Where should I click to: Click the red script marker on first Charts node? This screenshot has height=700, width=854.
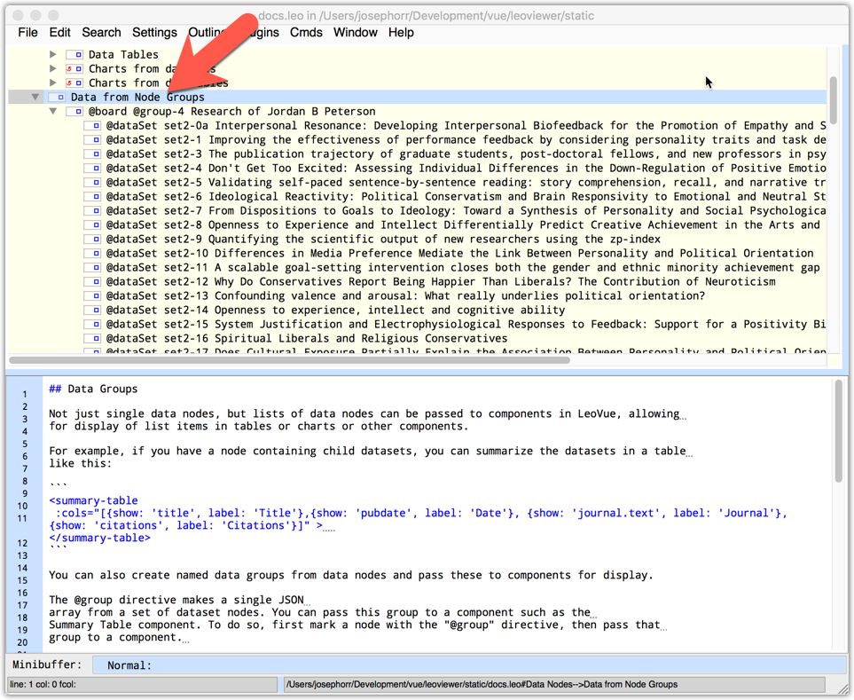click(67, 68)
